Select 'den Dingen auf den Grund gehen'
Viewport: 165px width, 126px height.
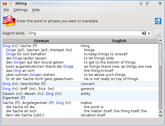point(35,62)
